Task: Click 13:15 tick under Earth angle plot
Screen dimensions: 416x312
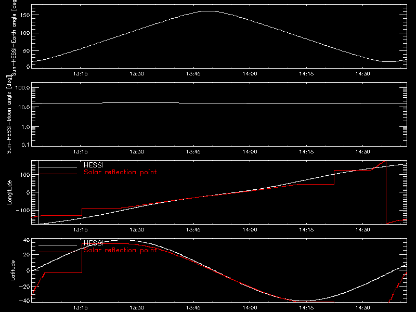Action: click(x=81, y=74)
